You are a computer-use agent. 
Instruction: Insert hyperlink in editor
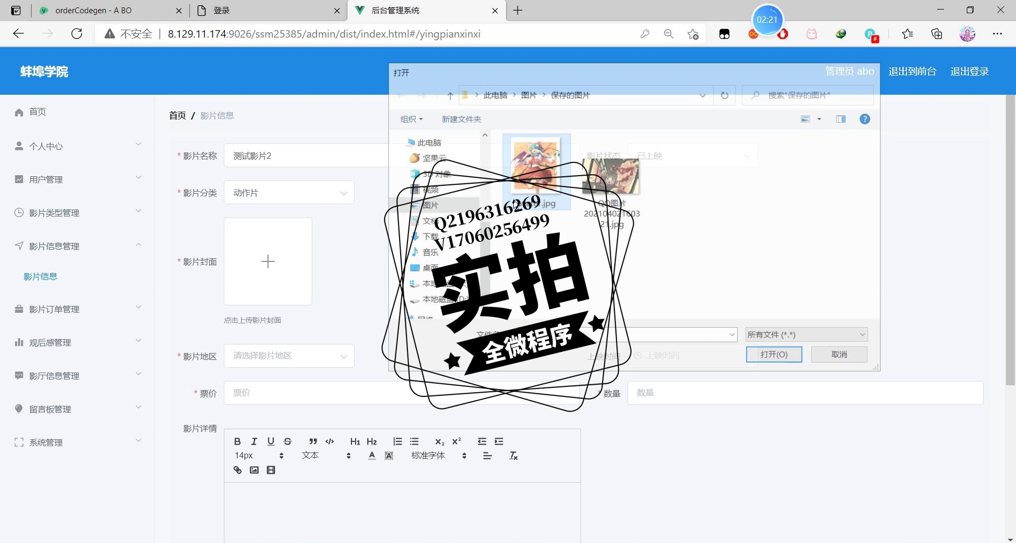[237, 470]
